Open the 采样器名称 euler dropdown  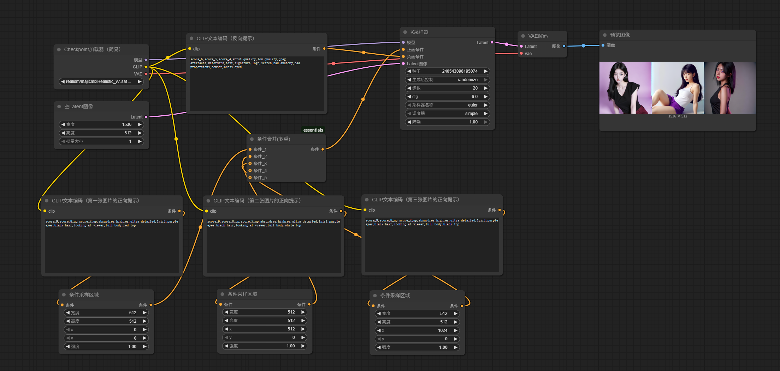(447, 105)
